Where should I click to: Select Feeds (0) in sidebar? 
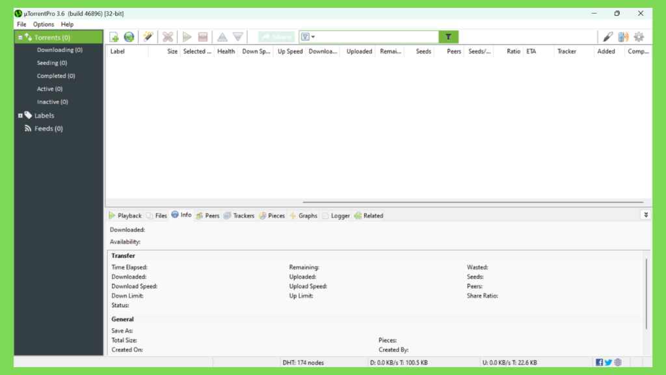pyautogui.click(x=48, y=128)
